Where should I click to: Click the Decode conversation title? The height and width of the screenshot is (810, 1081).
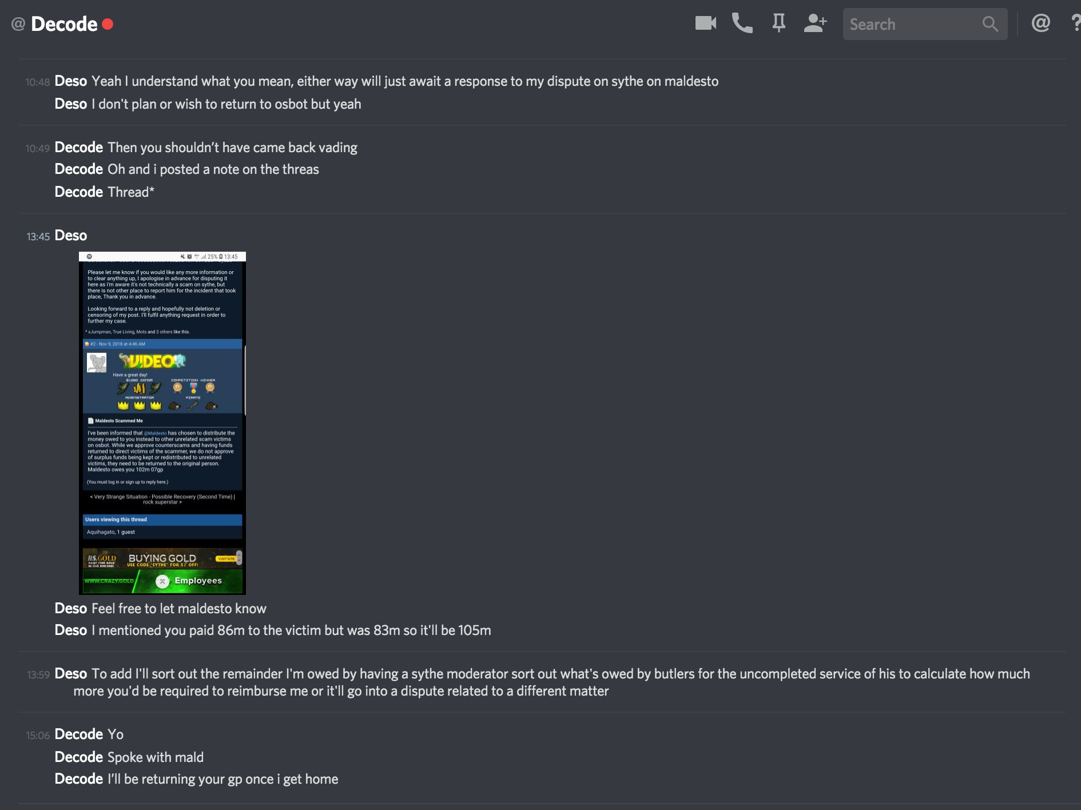(x=64, y=24)
